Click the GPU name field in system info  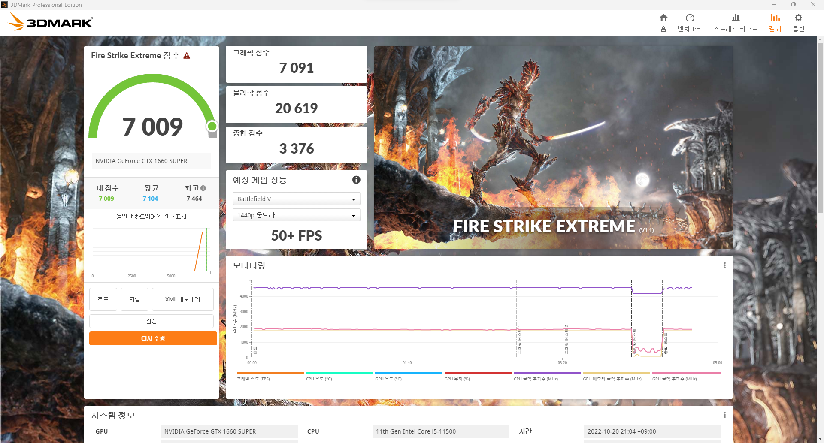[229, 431]
